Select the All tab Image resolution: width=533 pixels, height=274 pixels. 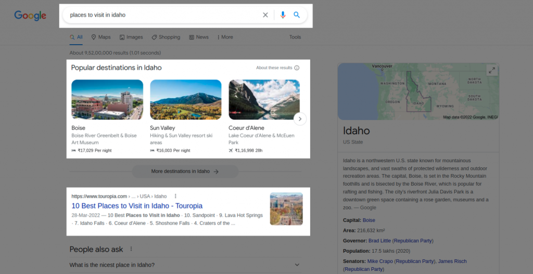click(x=76, y=37)
